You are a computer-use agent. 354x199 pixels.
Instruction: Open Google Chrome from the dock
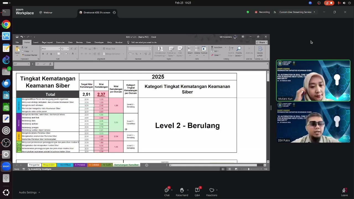pos(6,25)
